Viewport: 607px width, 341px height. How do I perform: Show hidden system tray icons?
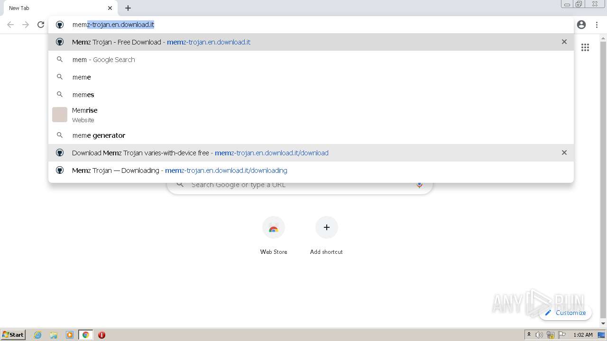[x=529, y=335]
